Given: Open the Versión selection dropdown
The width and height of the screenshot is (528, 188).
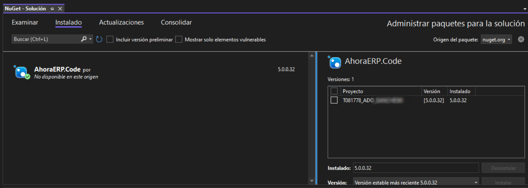Looking at the screenshot, I should pyautogui.click(x=416, y=183).
